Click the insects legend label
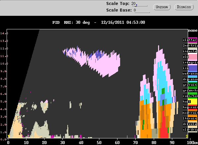The width and height of the screenshot is (198, 145). pos(190,51)
